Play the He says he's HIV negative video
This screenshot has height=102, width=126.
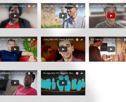(x=63, y=83)
